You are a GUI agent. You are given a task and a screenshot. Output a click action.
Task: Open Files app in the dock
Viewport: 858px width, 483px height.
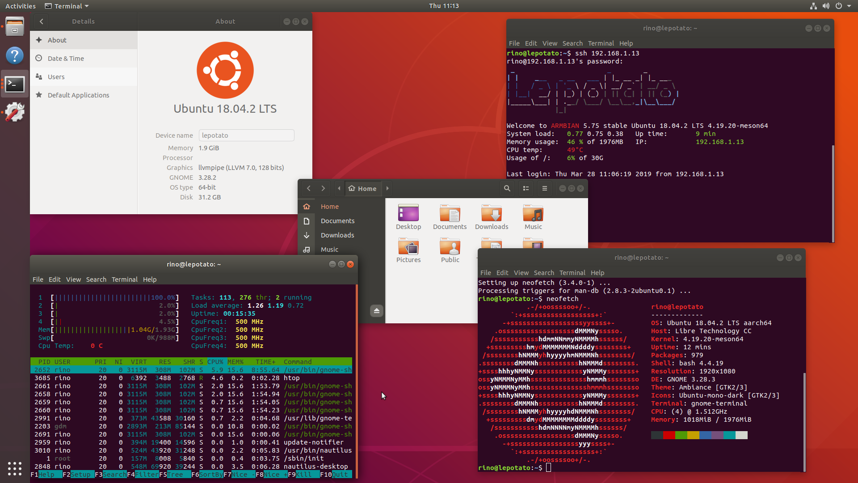click(15, 26)
